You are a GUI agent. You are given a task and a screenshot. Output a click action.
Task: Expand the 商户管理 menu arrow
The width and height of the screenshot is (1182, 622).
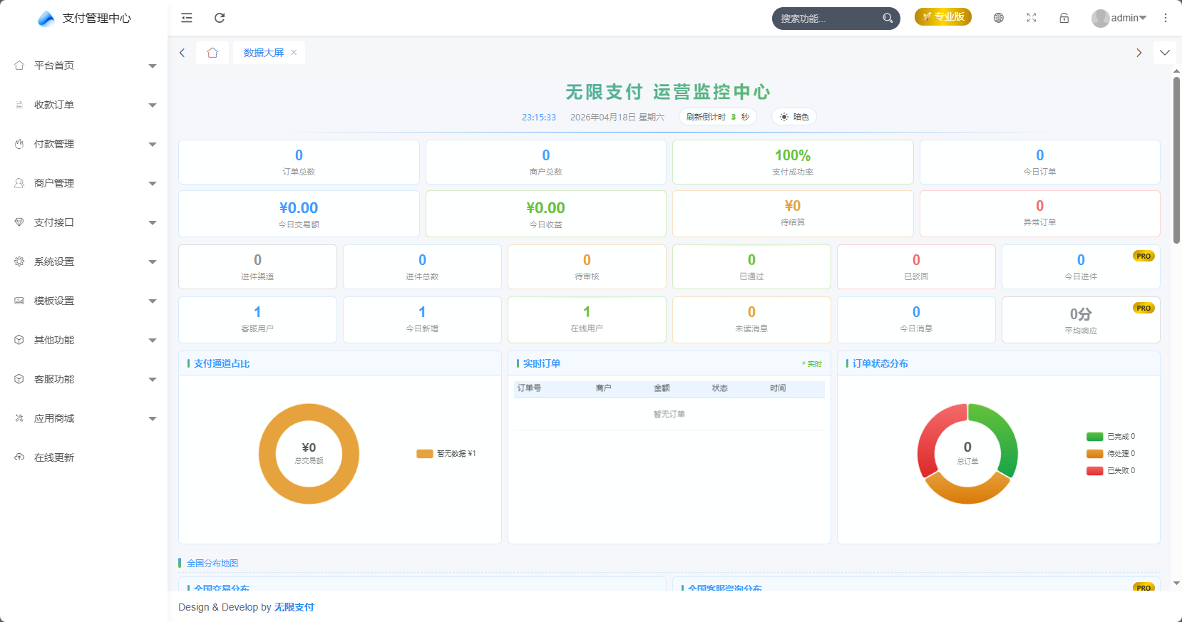(x=153, y=184)
